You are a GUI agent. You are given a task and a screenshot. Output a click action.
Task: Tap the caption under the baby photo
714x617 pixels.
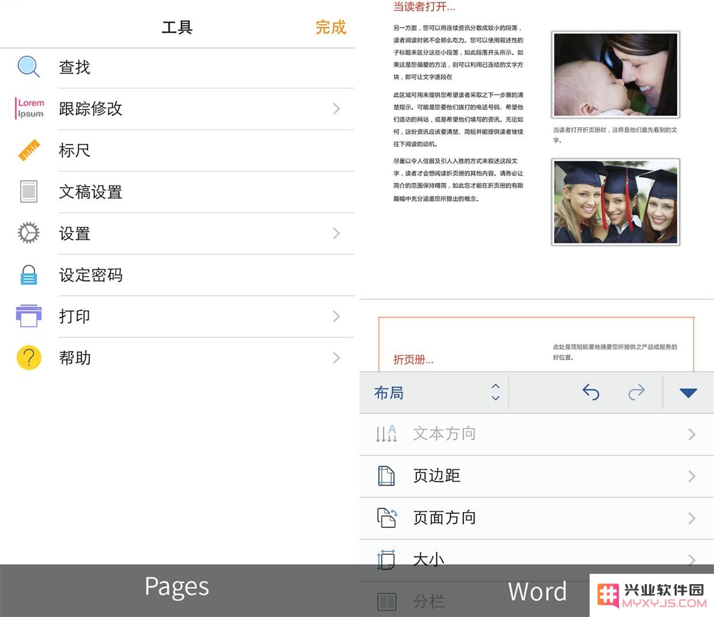pyautogui.click(x=615, y=135)
